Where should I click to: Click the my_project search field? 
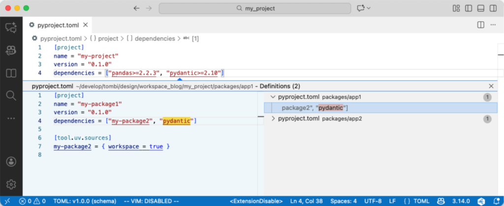[x=254, y=8]
